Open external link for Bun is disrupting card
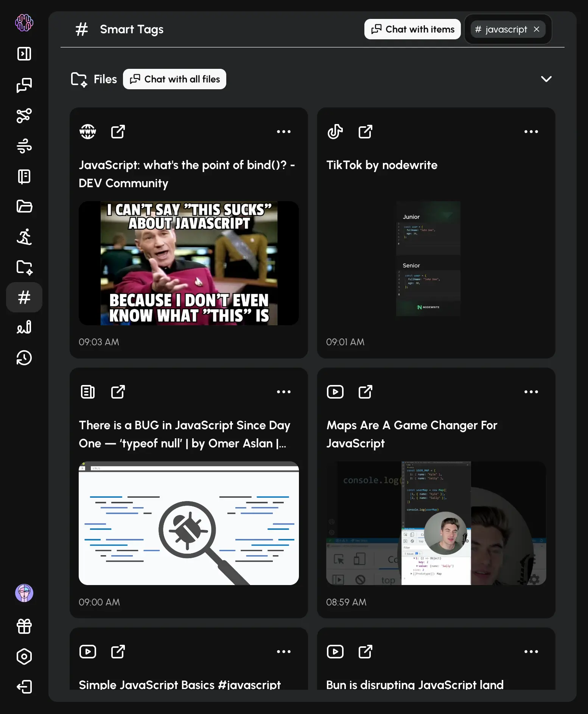The image size is (588, 714). coord(365,652)
